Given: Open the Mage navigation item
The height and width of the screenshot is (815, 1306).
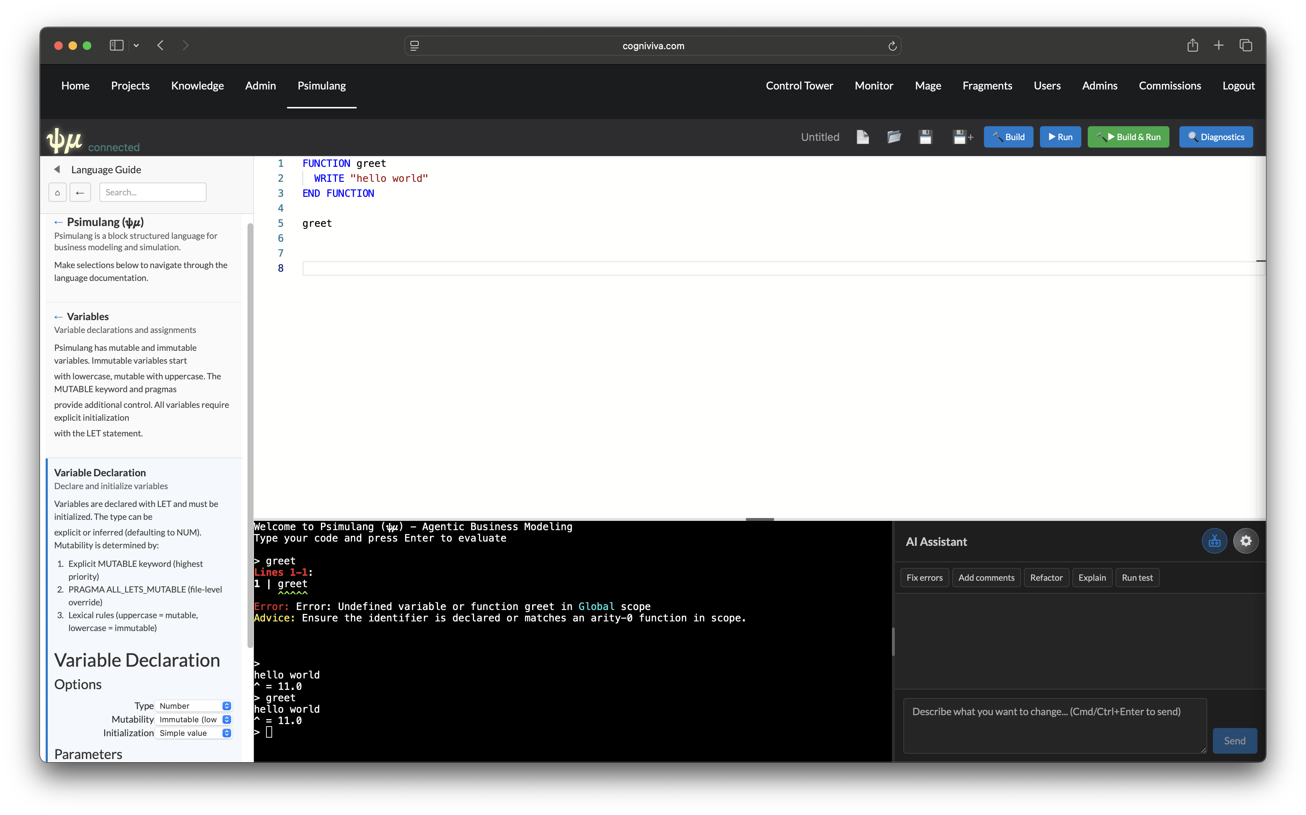Looking at the screenshot, I should click(928, 86).
